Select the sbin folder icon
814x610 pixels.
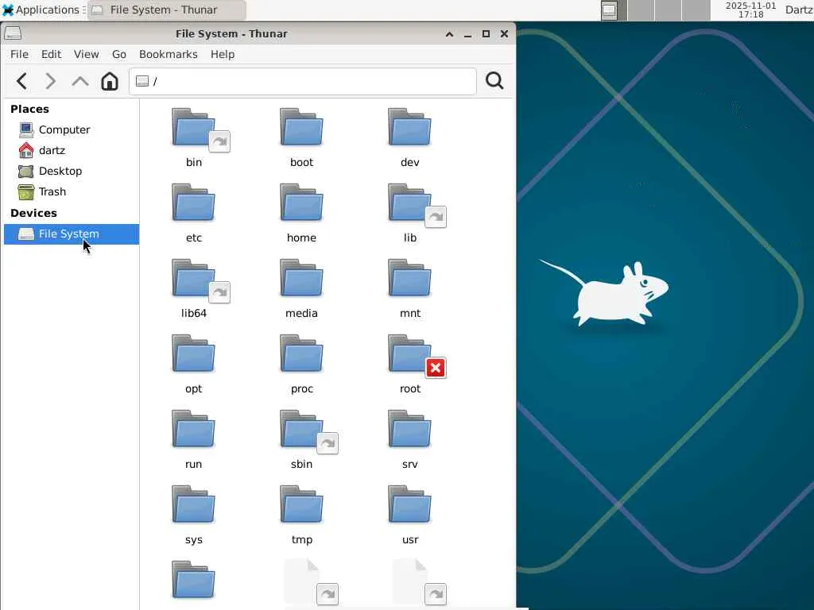[x=301, y=430]
